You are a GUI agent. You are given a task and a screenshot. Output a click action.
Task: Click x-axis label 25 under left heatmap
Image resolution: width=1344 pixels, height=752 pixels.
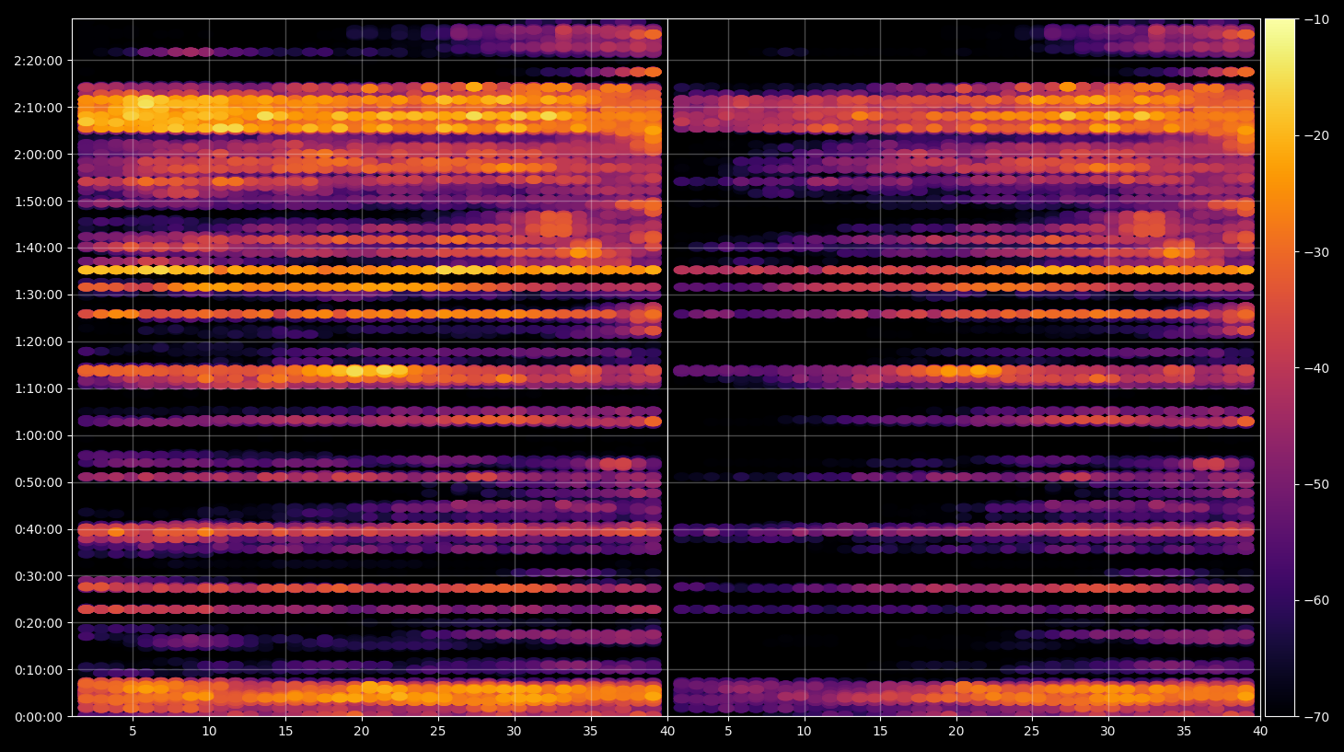pyautogui.click(x=438, y=732)
